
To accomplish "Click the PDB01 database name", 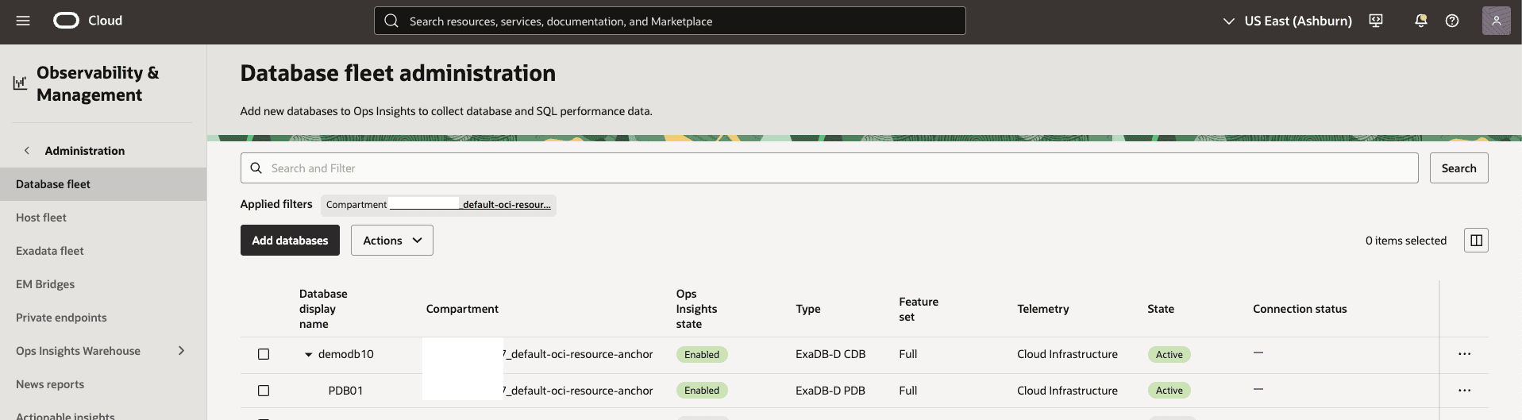I will click(345, 391).
